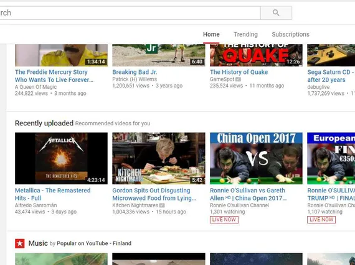The width and height of the screenshot is (355, 265).
Task: Click verified badge next to GameSpot
Action: (238, 79)
